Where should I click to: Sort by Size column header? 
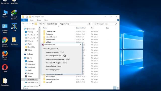(107, 28)
